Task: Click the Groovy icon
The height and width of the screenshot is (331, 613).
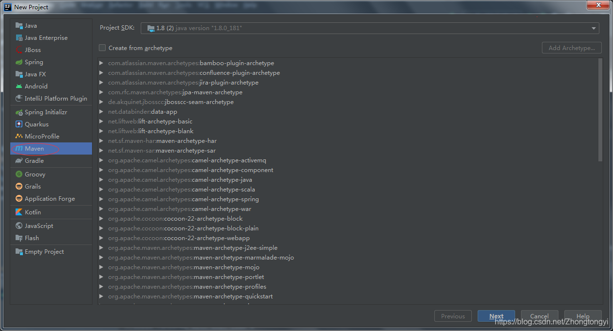Action: click(x=19, y=174)
